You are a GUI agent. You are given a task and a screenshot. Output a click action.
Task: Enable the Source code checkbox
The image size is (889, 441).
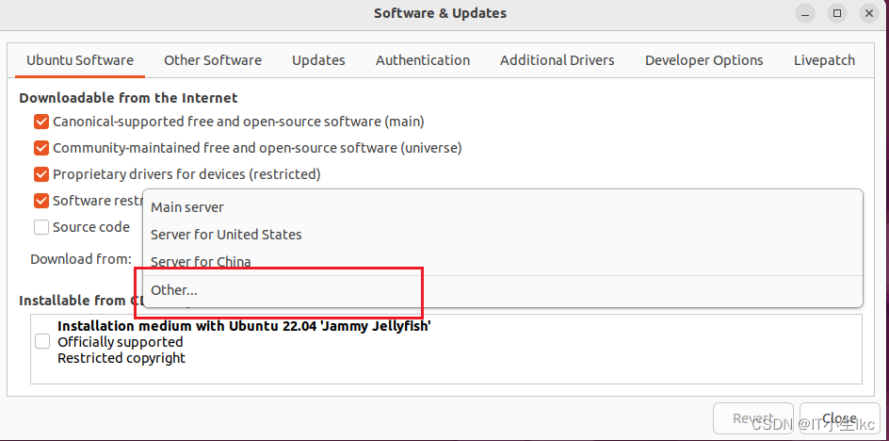click(41, 227)
